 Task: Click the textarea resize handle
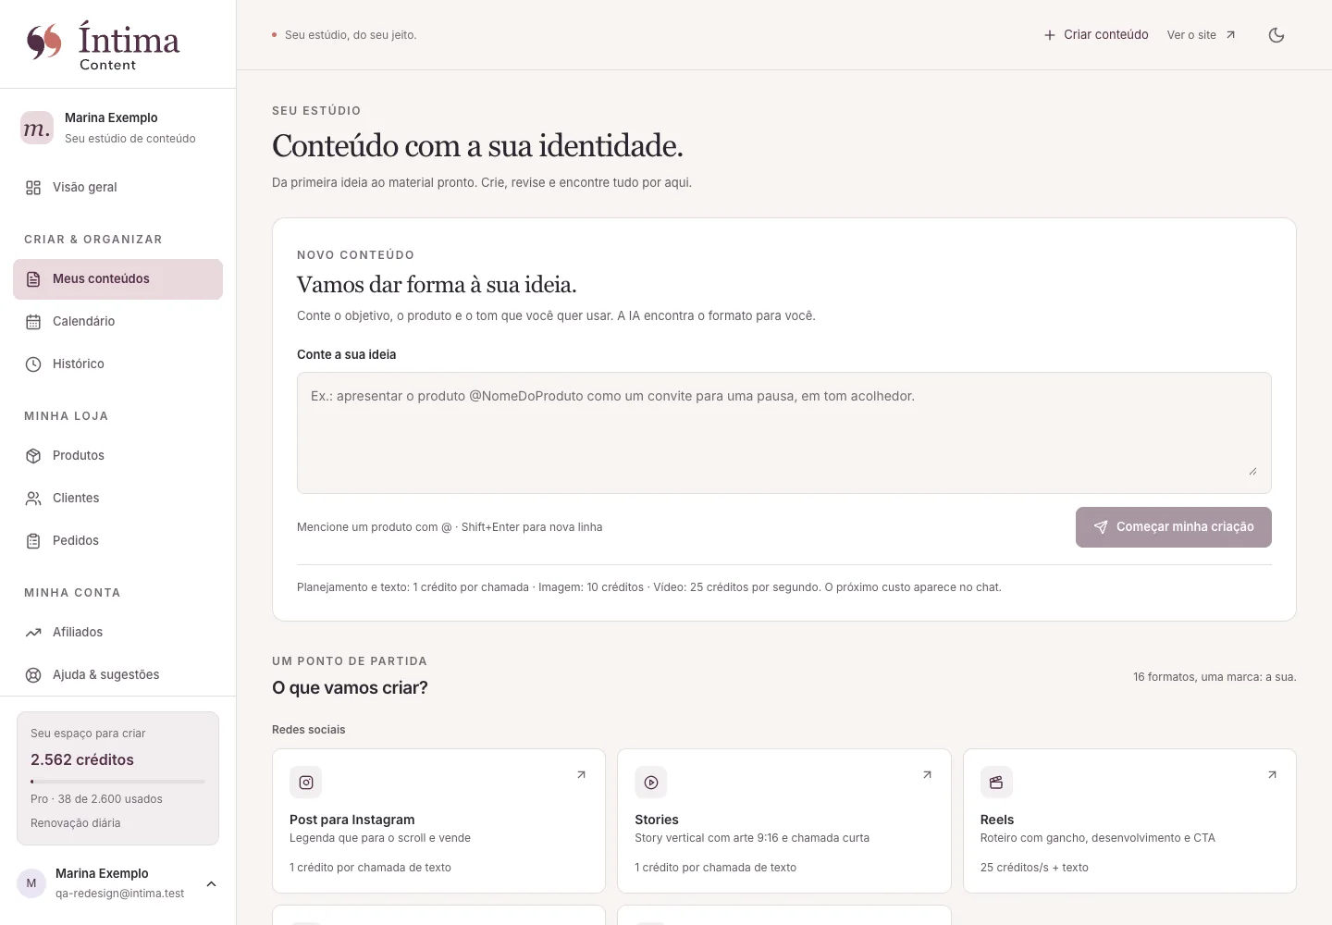click(x=1252, y=472)
